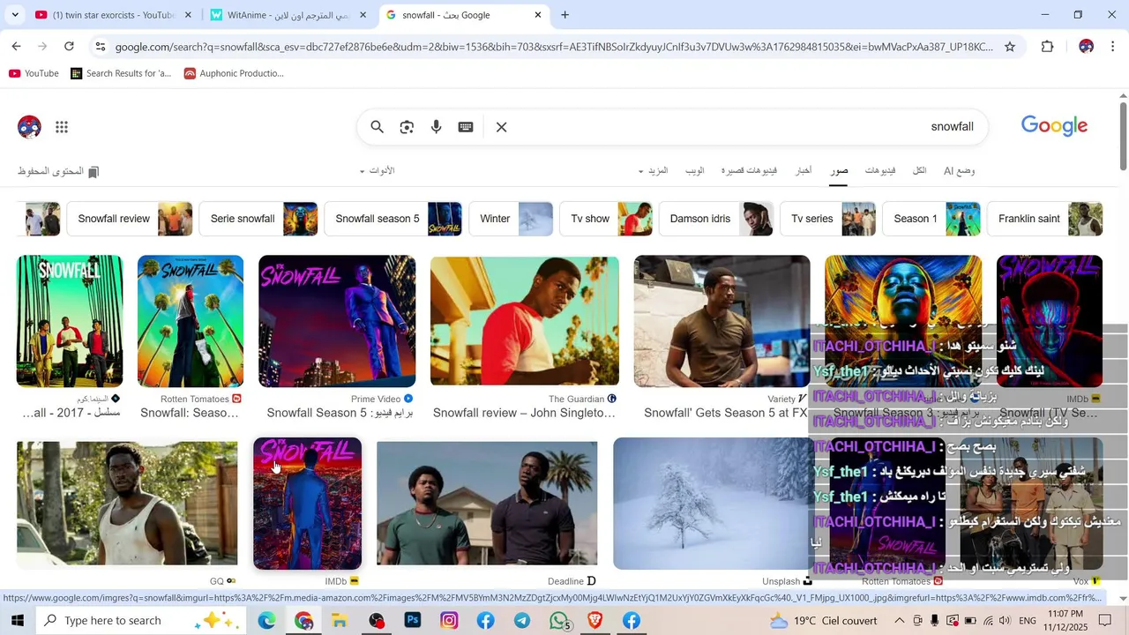Click the Google logo
Screen dimensions: 1129x635
1054,126
